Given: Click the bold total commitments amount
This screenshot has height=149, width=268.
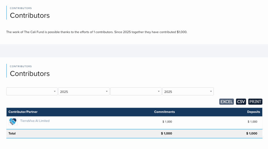Looking at the screenshot, I should 166,134.
